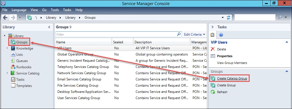The width and height of the screenshot is (292, 109).
Task: Click the green Refresh icon in Tasks
Action: tap(213, 92)
